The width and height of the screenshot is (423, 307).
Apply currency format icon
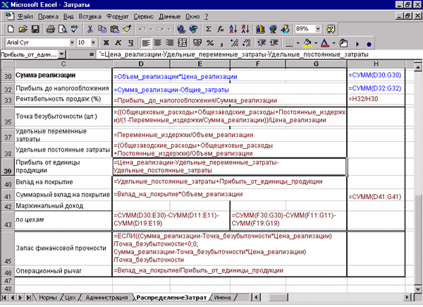tap(197, 42)
